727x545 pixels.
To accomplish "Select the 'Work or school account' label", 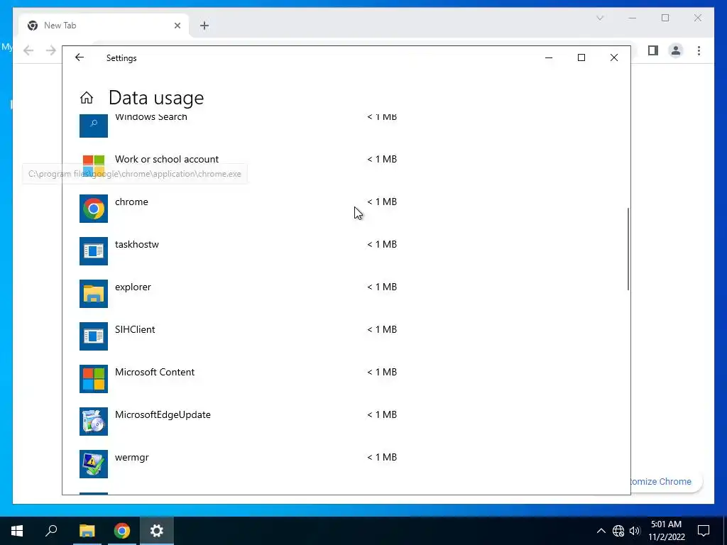I will coord(167,159).
